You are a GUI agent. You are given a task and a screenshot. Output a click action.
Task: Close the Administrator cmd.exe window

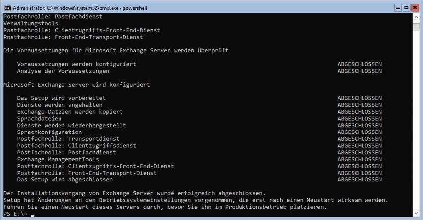coord(415,8)
